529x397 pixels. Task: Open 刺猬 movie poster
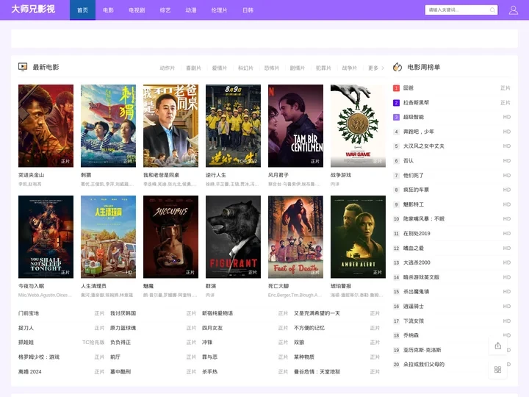click(x=108, y=126)
